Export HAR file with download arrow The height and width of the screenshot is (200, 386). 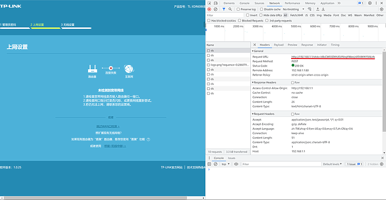click(323, 9)
